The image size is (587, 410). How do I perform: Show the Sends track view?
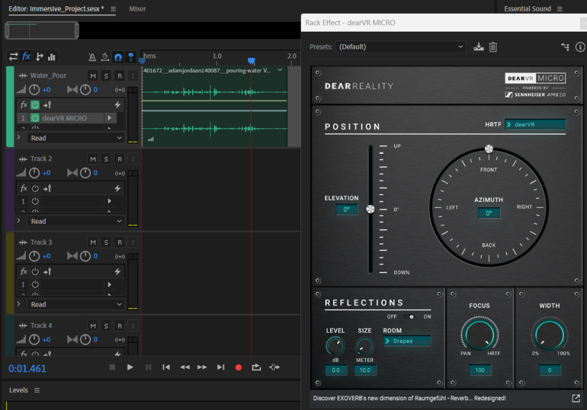pos(39,57)
